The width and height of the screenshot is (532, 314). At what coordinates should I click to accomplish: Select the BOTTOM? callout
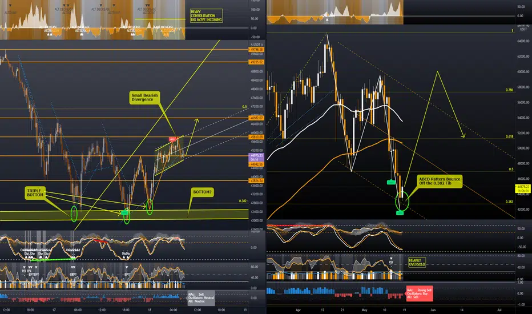(x=202, y=192)
